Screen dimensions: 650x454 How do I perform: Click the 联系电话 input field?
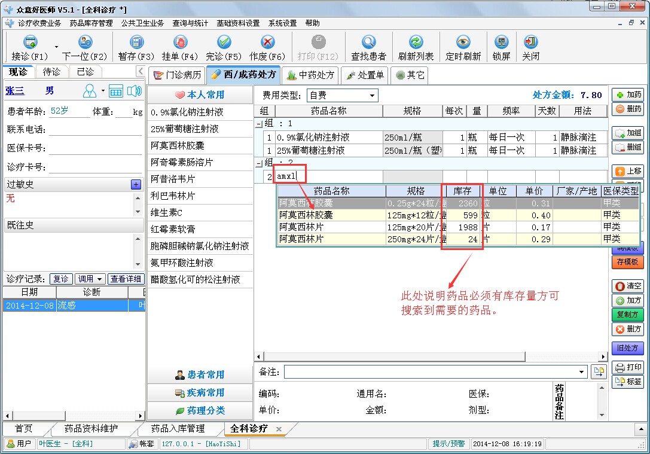pyautogui.click(x=96, y=129)
